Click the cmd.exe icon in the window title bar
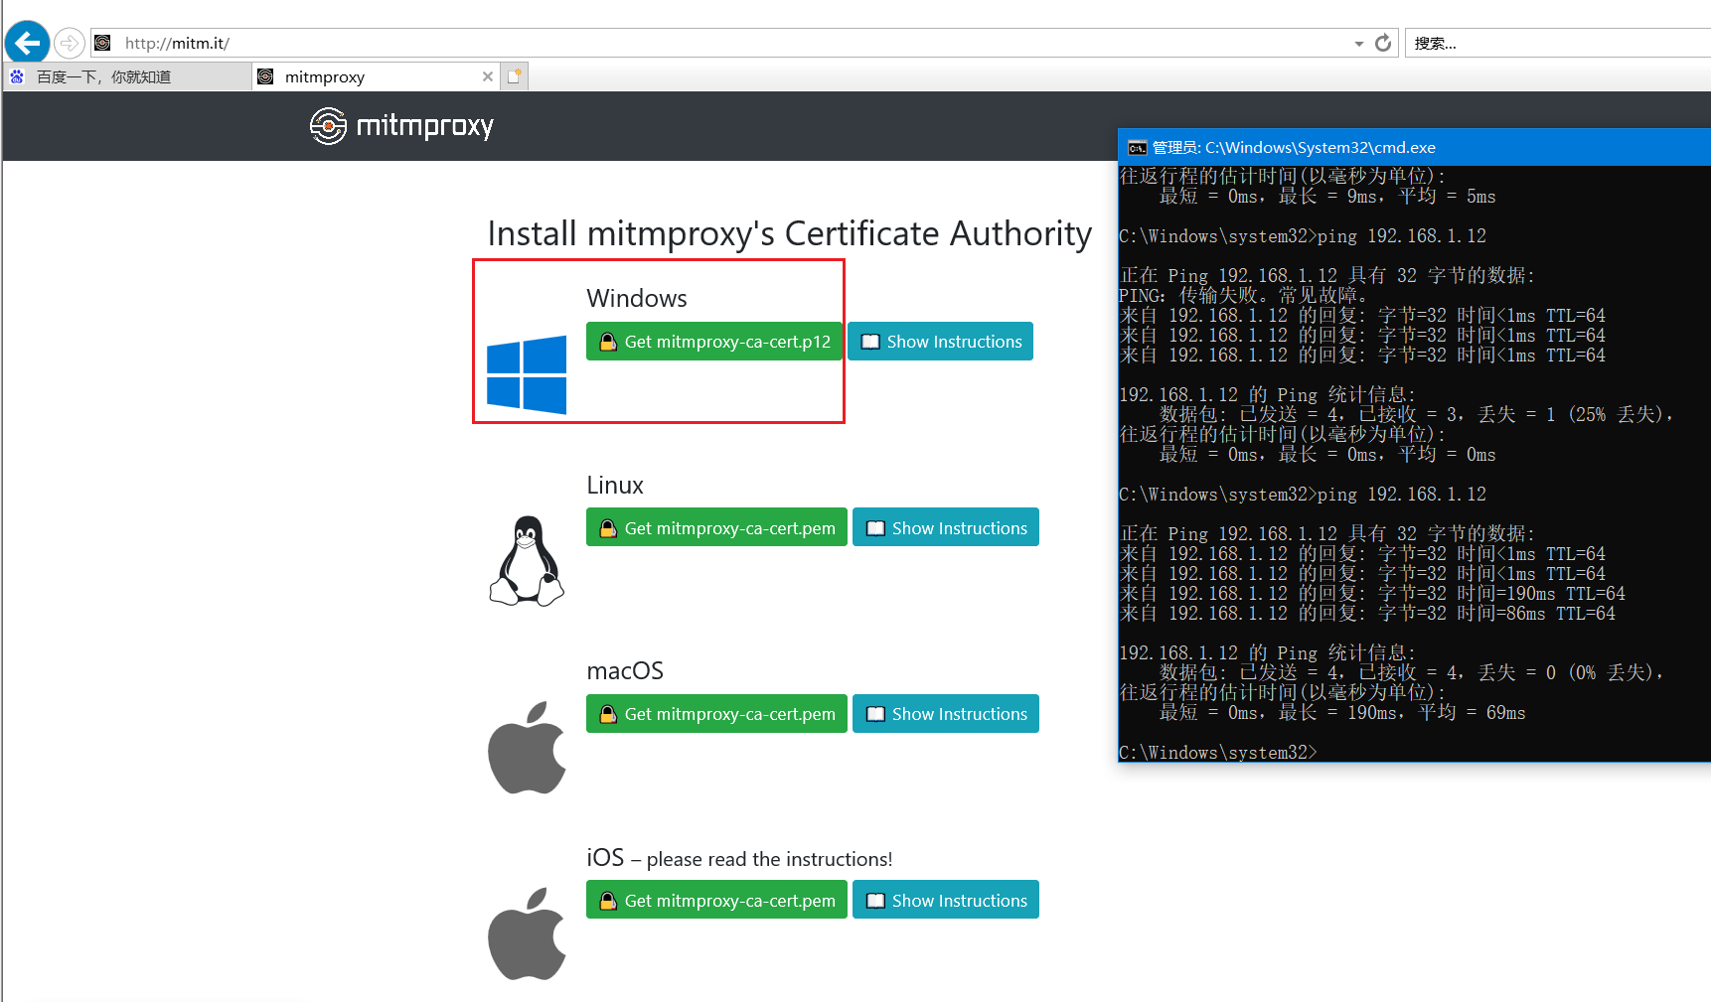 pyautogui.click(x=1137, y=148)
